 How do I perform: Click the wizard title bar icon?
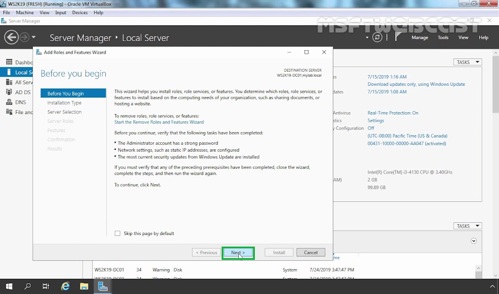(39, 52)
